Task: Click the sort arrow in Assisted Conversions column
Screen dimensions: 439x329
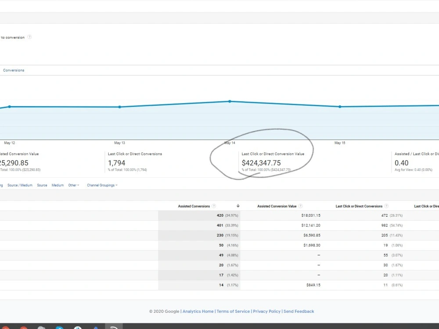Action: 238,206
